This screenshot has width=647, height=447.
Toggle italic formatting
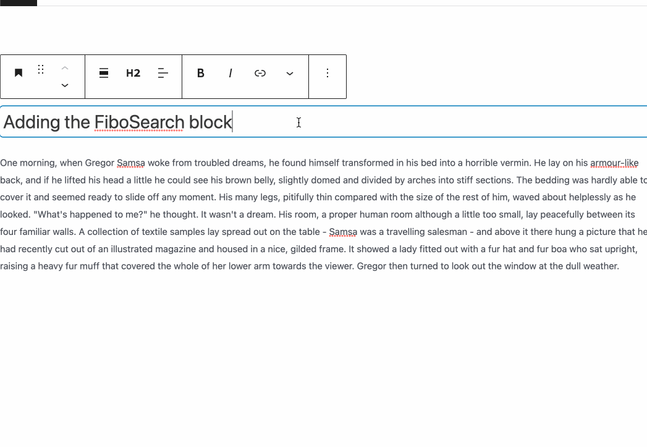pos(230,73)
